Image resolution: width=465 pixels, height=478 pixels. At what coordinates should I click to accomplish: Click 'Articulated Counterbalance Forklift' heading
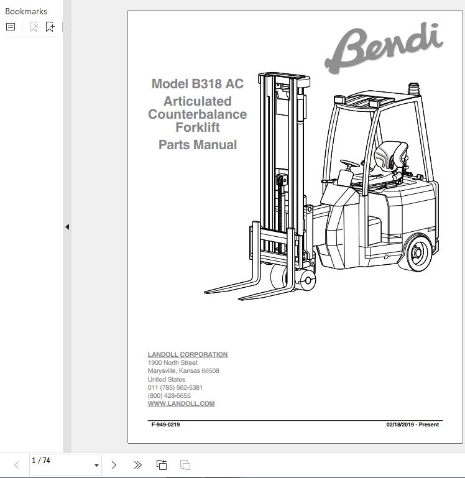click(198, 114)
